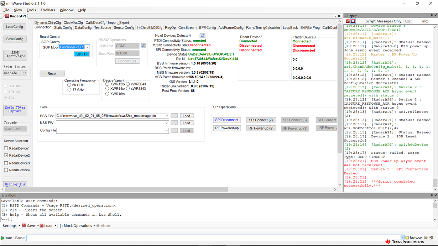Select the 77 GHz operating frequency

[69, 90]
